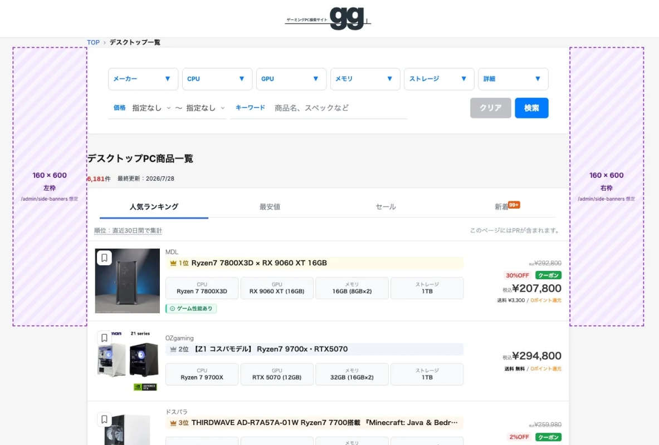The width and height of the screenshot is (659, 445).
Task: Click the Ryzen 7 9700X CPU spec box
Action: click(202, 374)
